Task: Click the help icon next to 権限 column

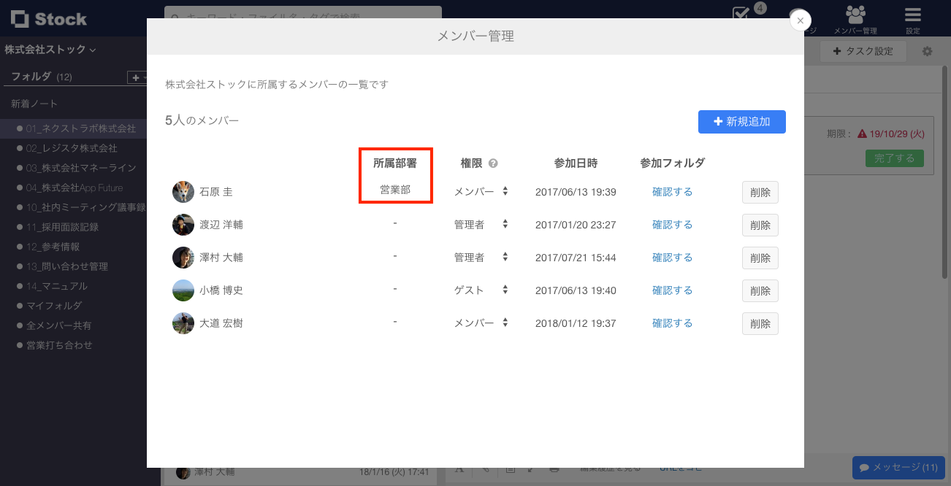Action: pos(492,163)
